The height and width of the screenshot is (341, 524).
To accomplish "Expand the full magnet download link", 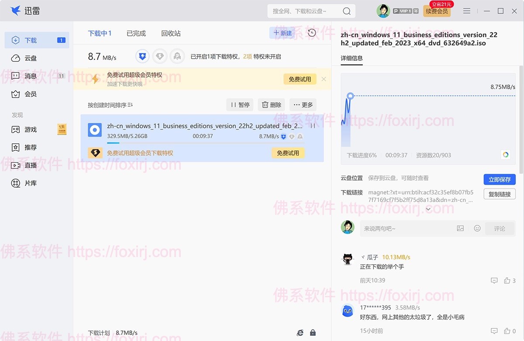I will tap(428, 209).
